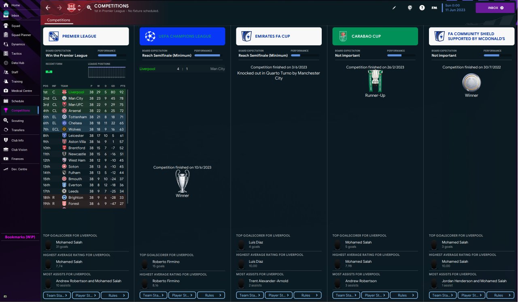The width and height of the screenshot is (518, 302).
Task: Click the Inbox sidebar icon with 150 badge
Action: pos(6,15)
